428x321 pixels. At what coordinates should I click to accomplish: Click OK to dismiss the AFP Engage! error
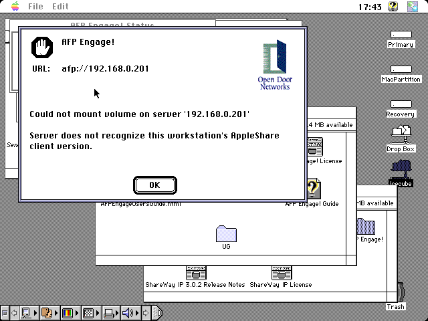[155, 185]
